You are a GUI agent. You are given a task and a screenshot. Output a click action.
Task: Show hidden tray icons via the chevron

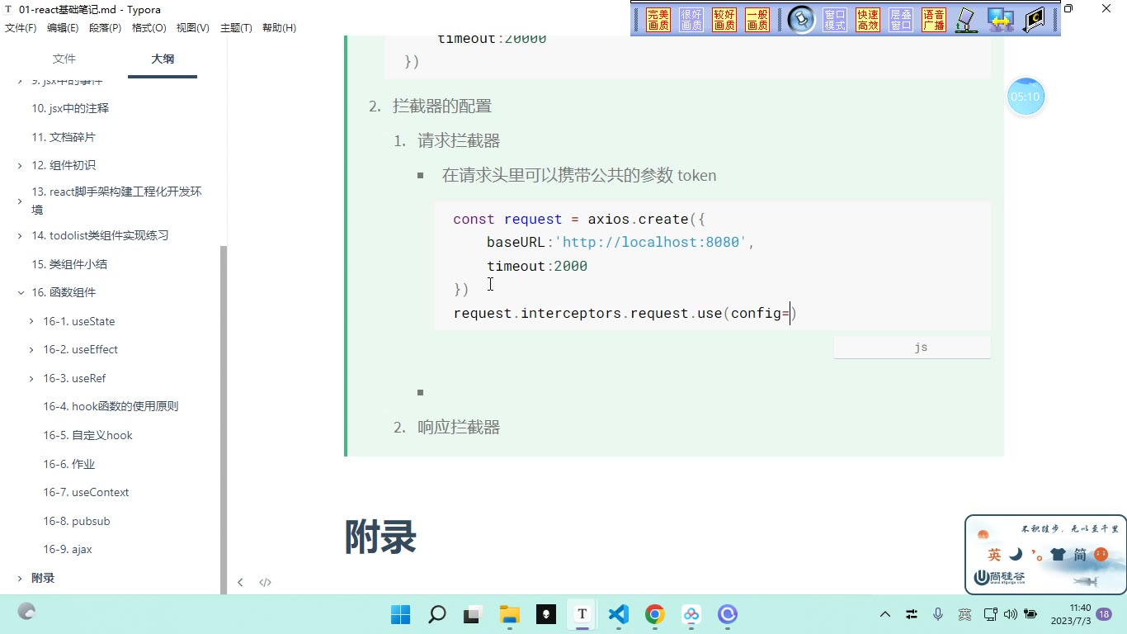(x=885, y=614)
